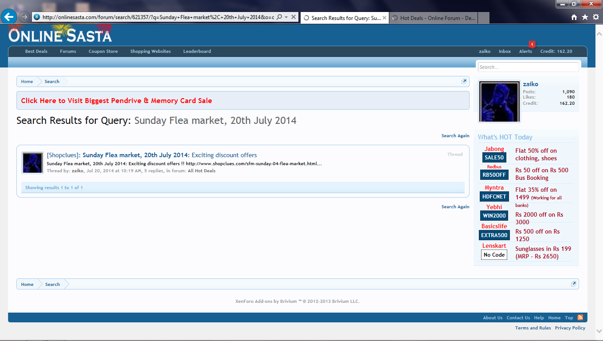Click the EXTRA500 coupon code button

(494, 235)
